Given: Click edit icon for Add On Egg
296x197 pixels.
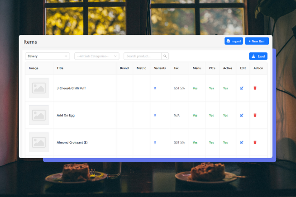Looking at the screenshot, I should pyautogui.click(x=242, y=115).
